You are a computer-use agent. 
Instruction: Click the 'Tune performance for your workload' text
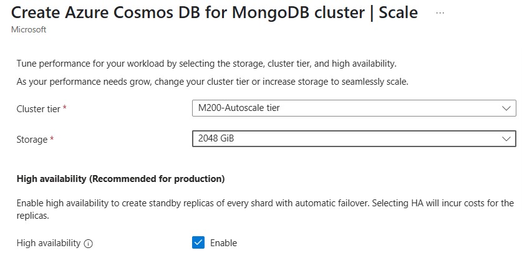click(206, 64)
